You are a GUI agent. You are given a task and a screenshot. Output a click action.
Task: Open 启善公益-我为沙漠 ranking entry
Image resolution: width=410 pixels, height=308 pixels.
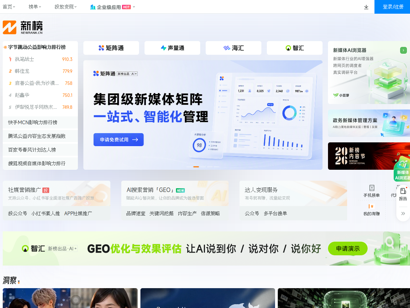(x=40, y=83)
